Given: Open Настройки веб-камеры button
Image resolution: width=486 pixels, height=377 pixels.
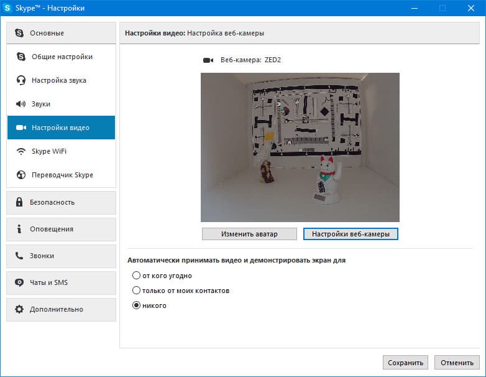Looking at the screenshot, I should point(351,234).
